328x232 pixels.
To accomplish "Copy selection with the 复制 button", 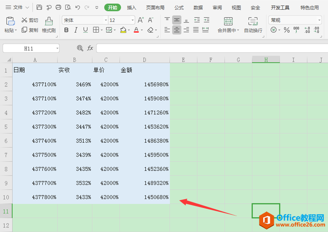I will [x=30, y=30].
